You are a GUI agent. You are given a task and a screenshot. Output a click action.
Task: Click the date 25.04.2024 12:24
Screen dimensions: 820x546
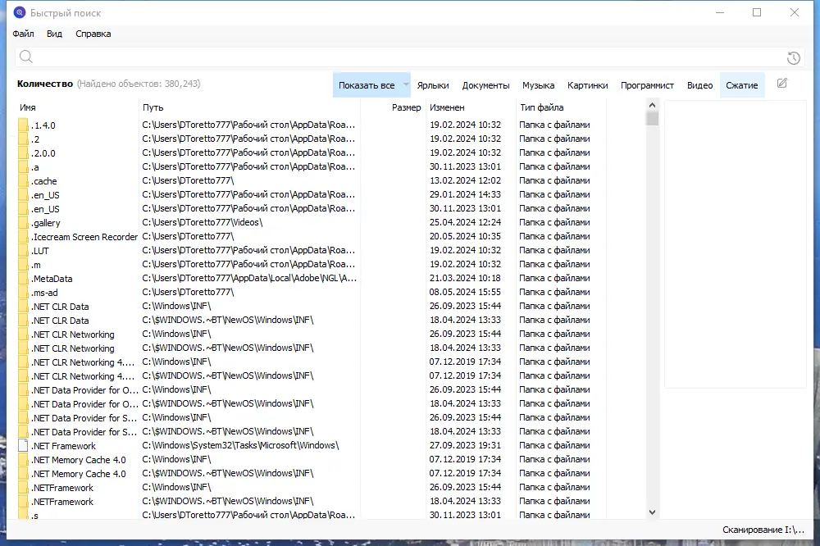(x=465, y=222)
